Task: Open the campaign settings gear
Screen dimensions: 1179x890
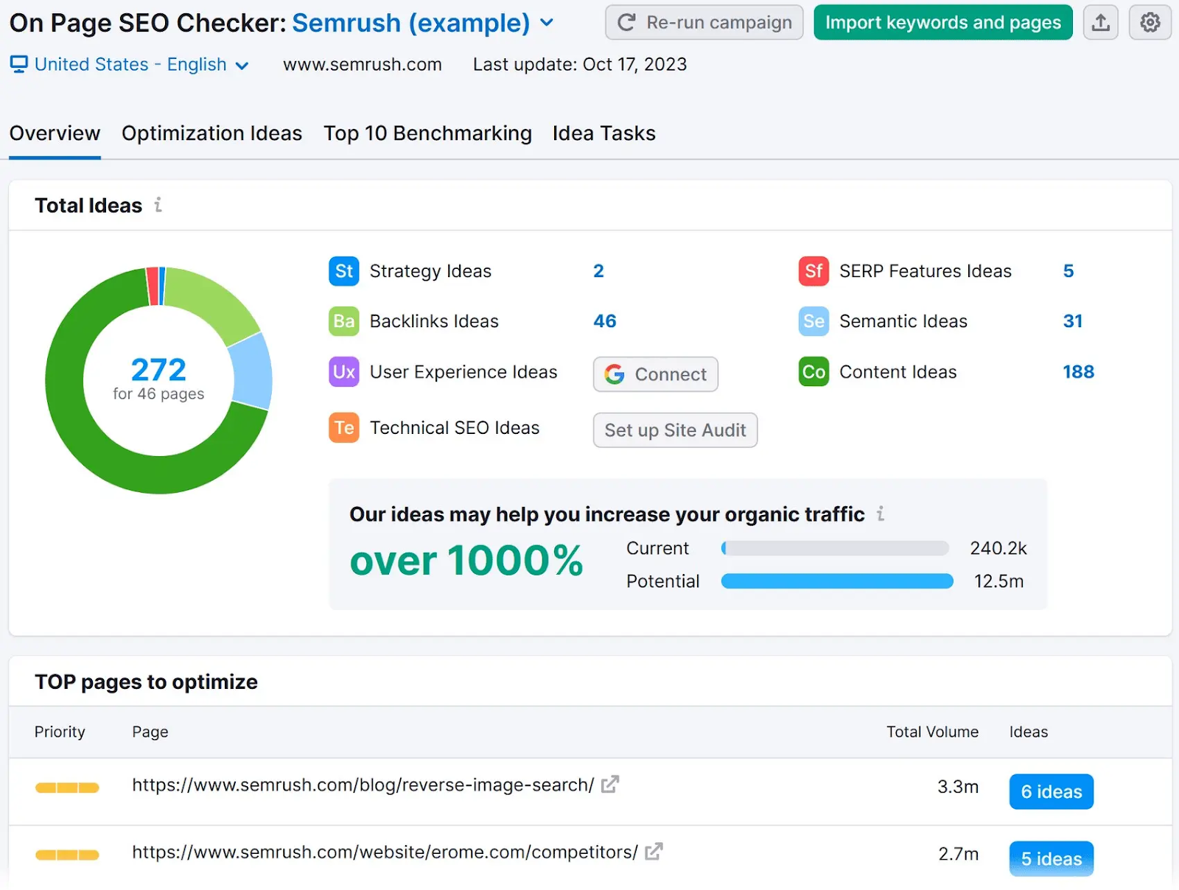Action: pyautogui.click(x=1149, y=22)
